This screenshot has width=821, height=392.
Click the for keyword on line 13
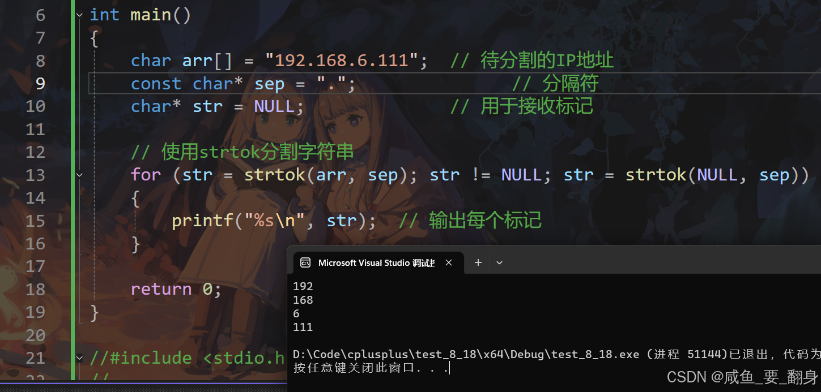tap(146, 175)
